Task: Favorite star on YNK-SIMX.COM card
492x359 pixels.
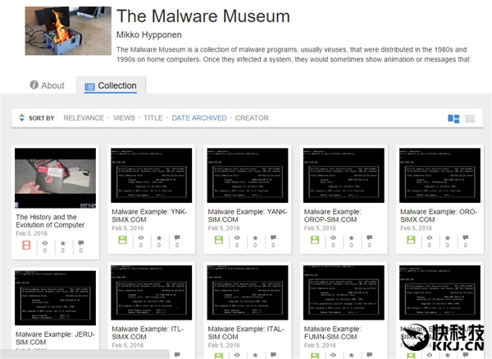Action: coord(159,237)
